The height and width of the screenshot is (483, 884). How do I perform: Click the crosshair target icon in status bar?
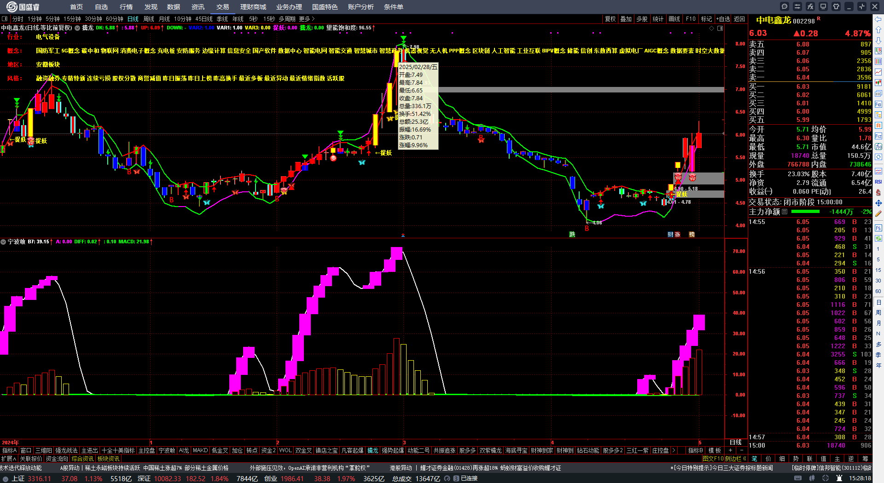click(826, 478)
